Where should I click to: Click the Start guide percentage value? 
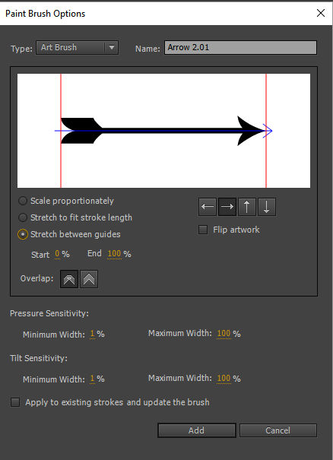(57, 254)
